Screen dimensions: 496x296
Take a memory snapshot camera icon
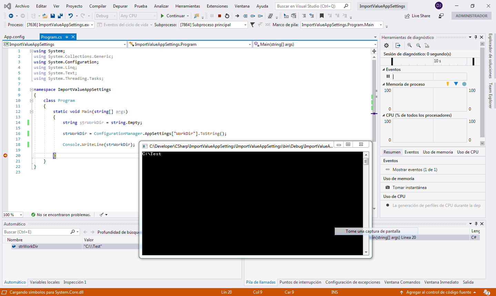(x=387, y=188)
